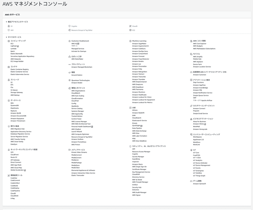Open Amazon GameLift
Image resolution: width=253 pixels, height=210 pixels.
click(200, 184)
